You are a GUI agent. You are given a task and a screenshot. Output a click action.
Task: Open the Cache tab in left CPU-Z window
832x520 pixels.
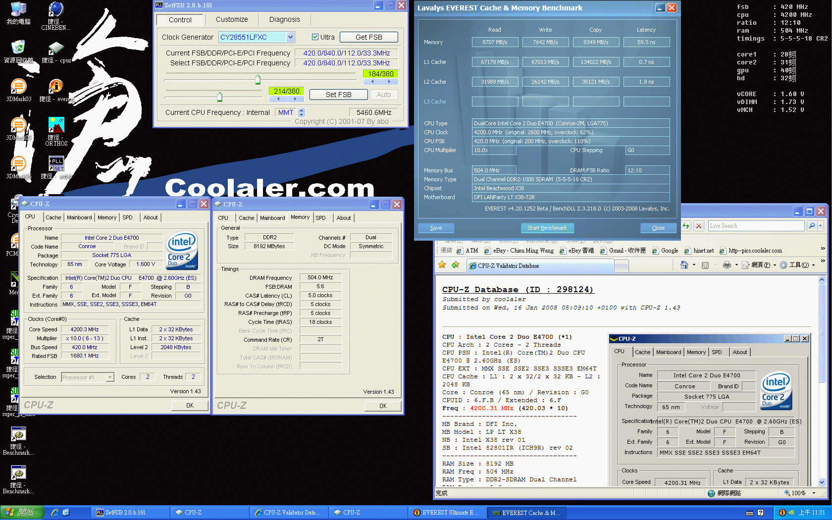click(53, 217)
